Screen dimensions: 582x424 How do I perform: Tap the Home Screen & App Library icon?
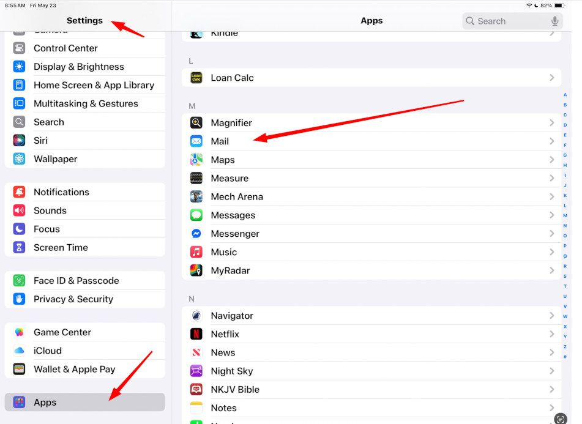19,85
